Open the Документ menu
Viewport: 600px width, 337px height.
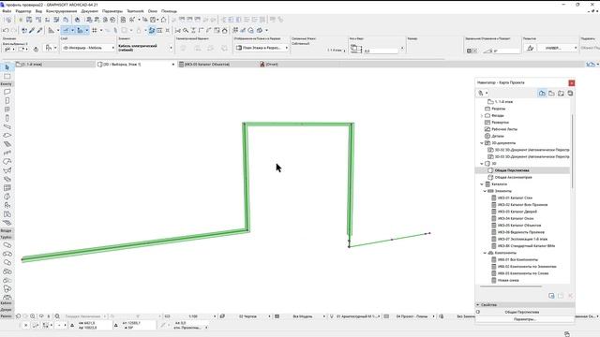[x=90, y=11]
